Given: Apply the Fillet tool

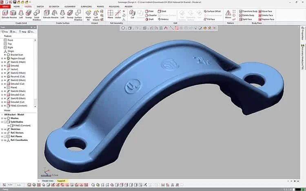Looking at the screenshot, I should click(149, 11).
